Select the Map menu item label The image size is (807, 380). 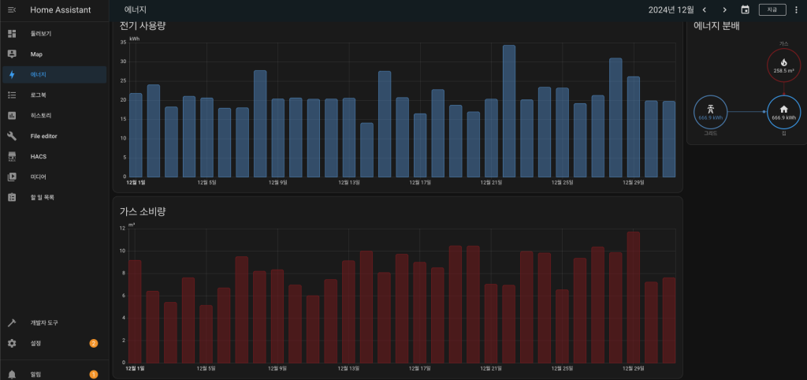click(x=36, y=54)
